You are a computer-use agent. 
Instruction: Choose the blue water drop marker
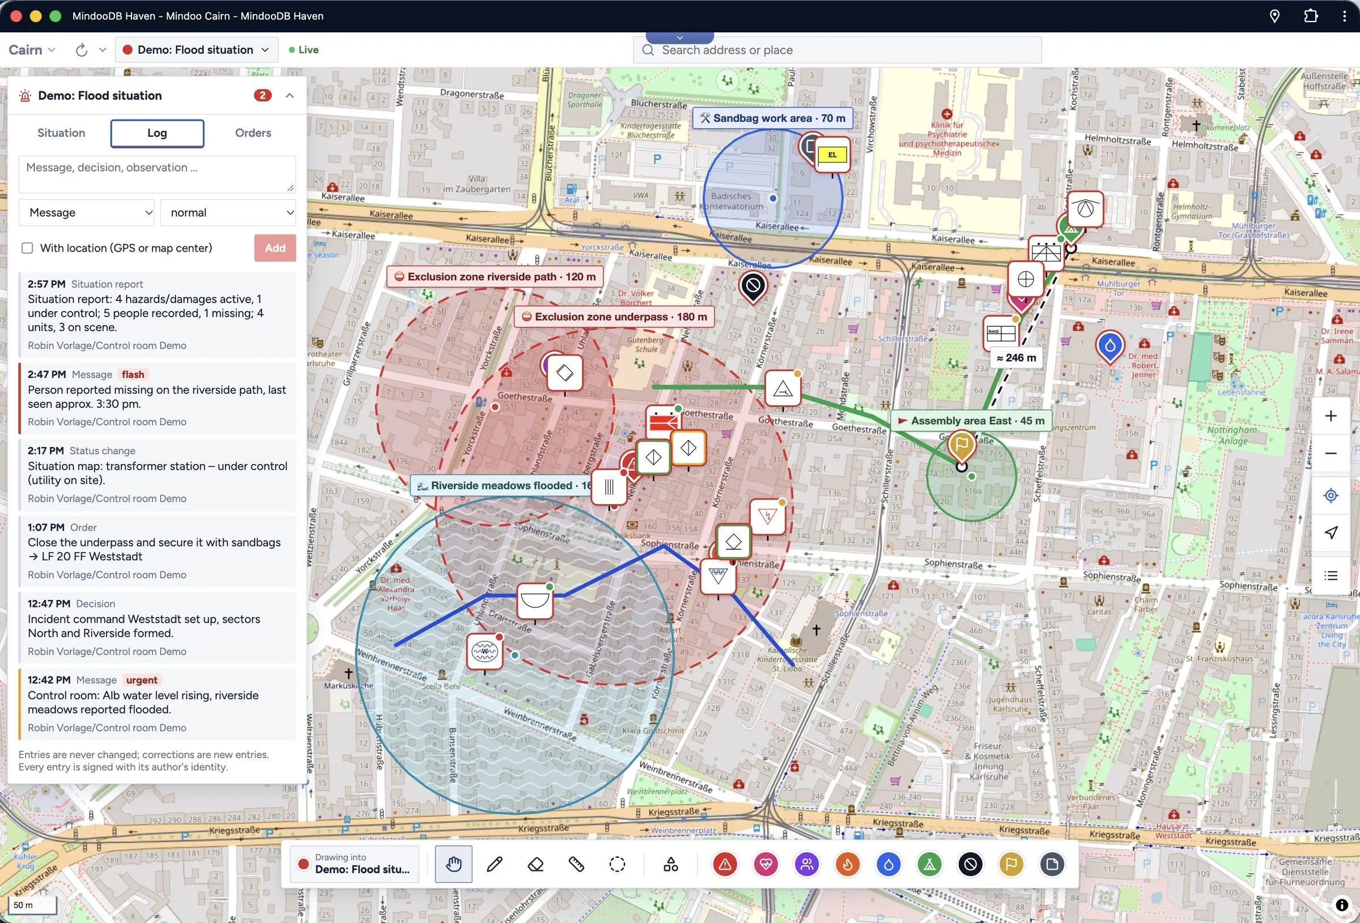[x=889, y=864]
